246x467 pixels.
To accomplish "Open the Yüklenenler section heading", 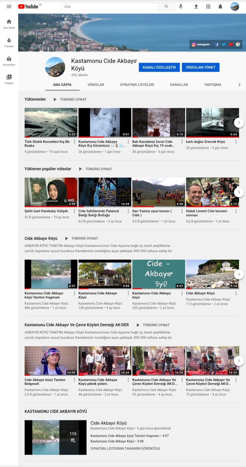I will 35,100.
